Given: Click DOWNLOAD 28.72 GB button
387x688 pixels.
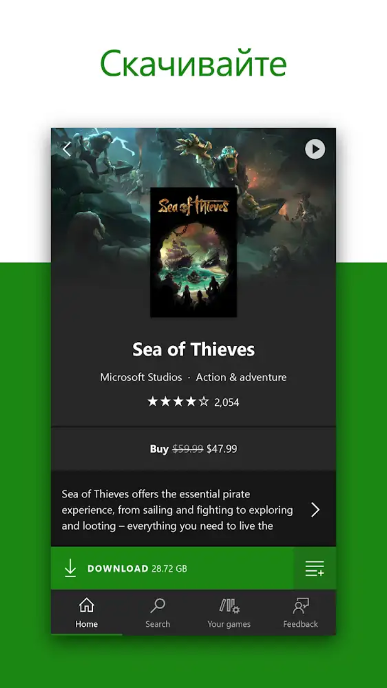Looking at the screenshot, I should [173, 568].
